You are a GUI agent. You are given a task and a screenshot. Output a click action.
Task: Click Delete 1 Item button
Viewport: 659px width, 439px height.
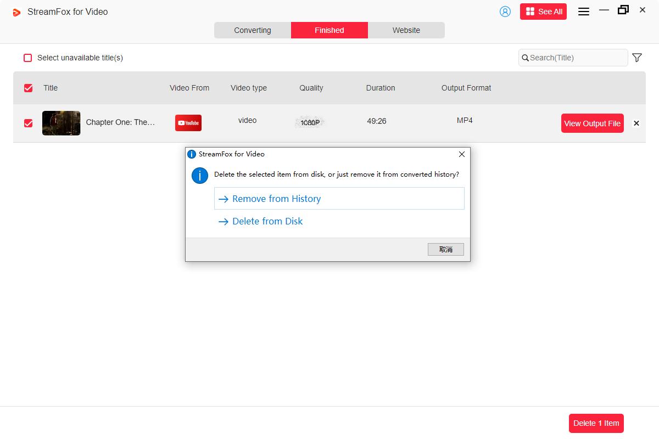596,423
